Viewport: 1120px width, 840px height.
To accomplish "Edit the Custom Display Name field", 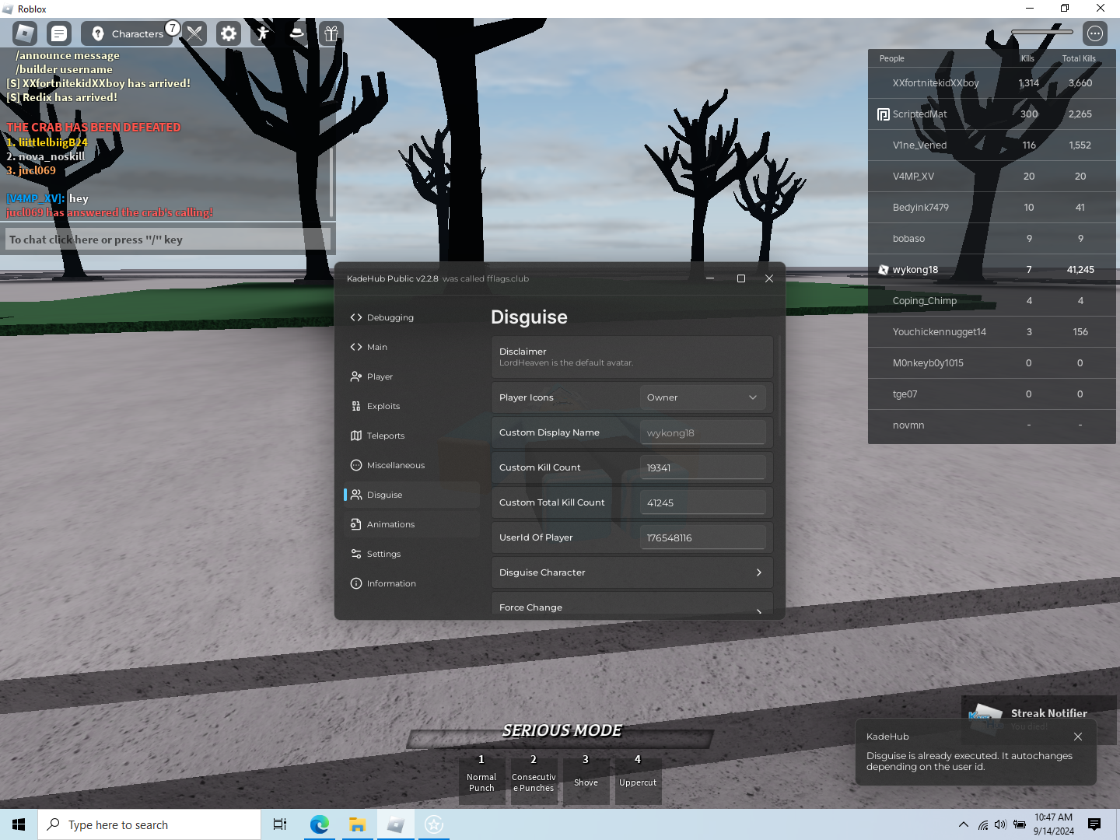I will coord(702,432).
